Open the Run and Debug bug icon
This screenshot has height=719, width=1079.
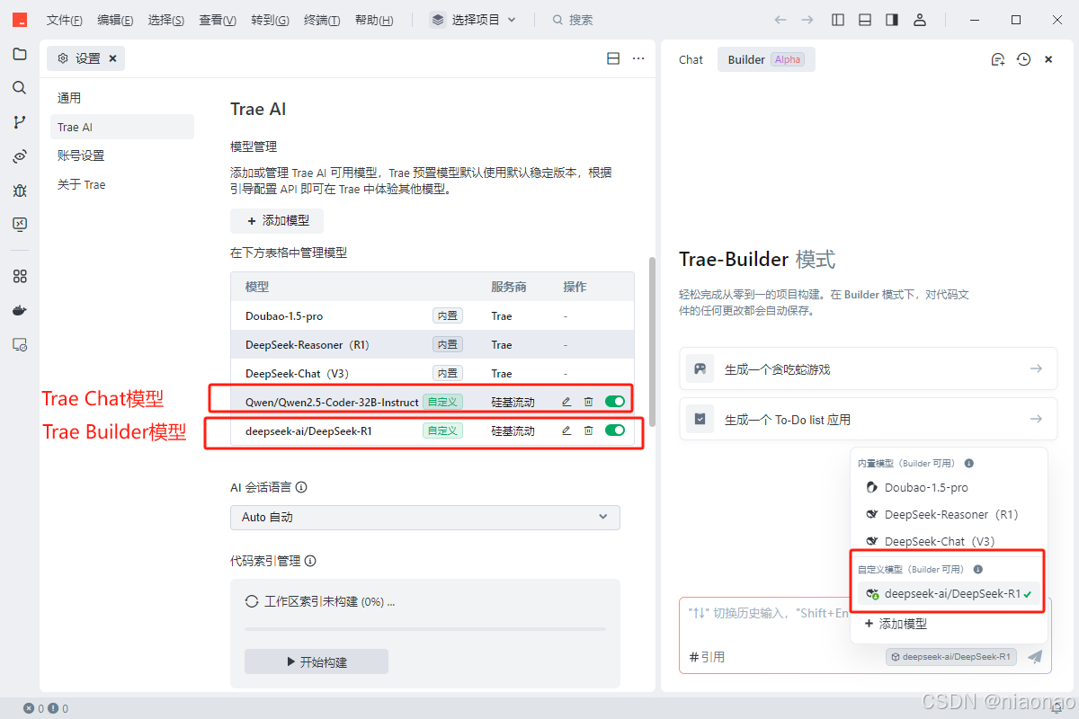coord(20,191)
